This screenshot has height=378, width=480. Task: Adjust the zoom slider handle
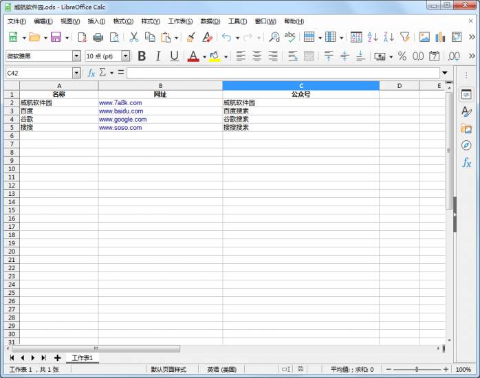point(417,370)
